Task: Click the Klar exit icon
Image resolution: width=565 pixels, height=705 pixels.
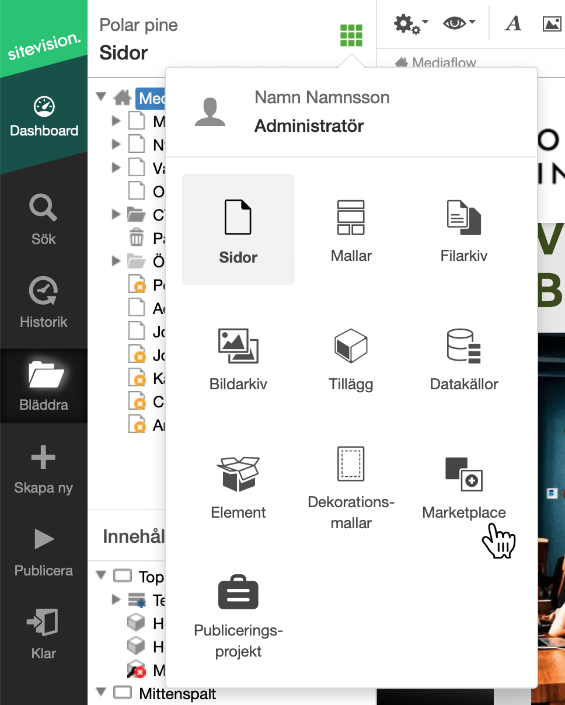Action: pyautogui.click(x=44, y=623)
